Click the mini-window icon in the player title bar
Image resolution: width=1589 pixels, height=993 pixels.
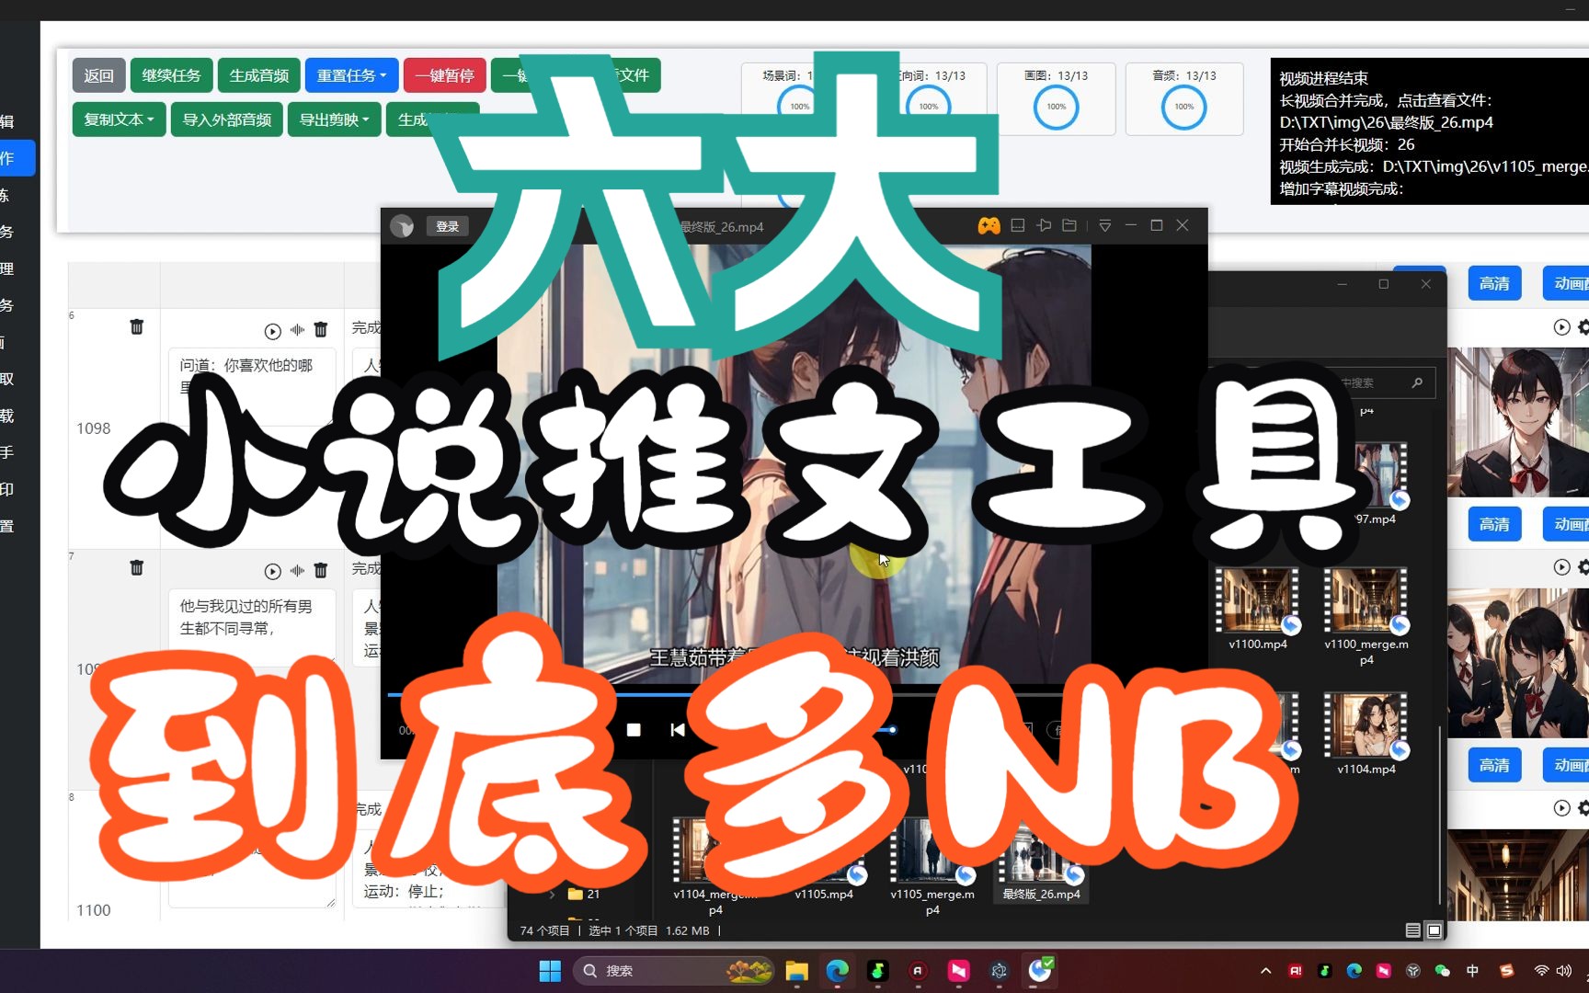click(x=1018, y=225)
